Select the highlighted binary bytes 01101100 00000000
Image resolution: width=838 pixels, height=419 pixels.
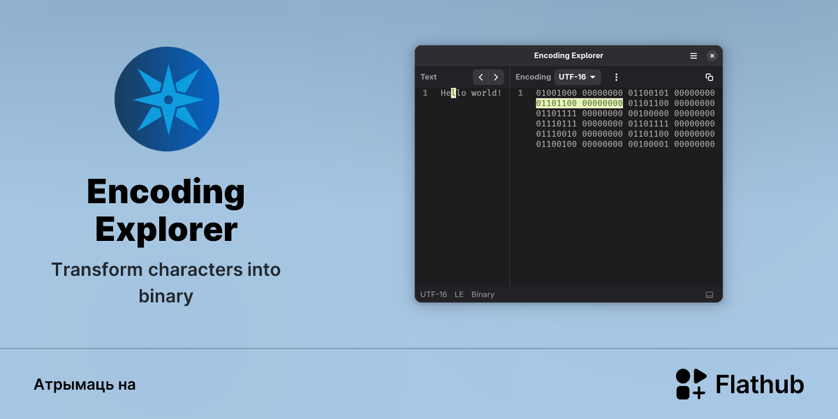click(x=579, y=103)
